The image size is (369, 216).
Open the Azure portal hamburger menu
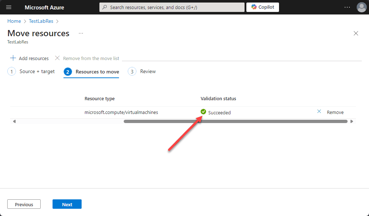click(9, 7)
